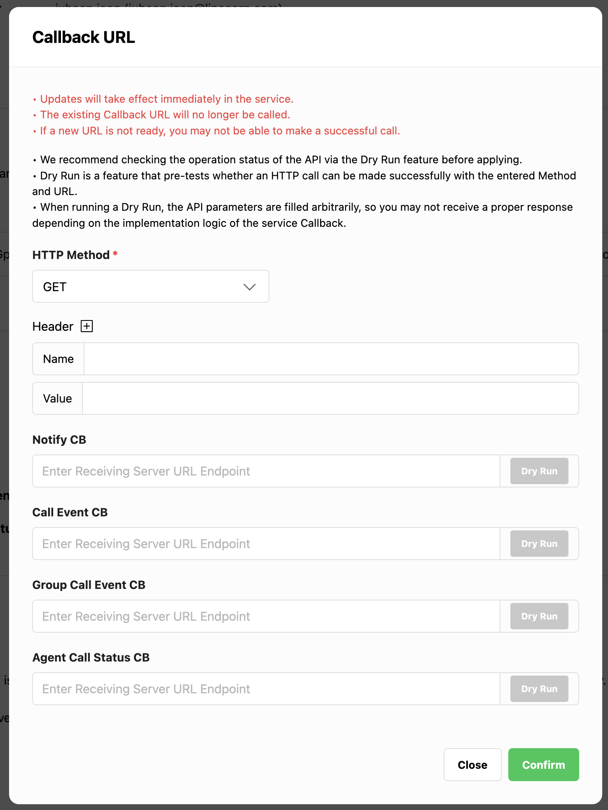Screen dimensions: 608x810
Task: Open the HTTP Method dropdown showing GET
Action: pyautogui.click(x=150, y=286)
